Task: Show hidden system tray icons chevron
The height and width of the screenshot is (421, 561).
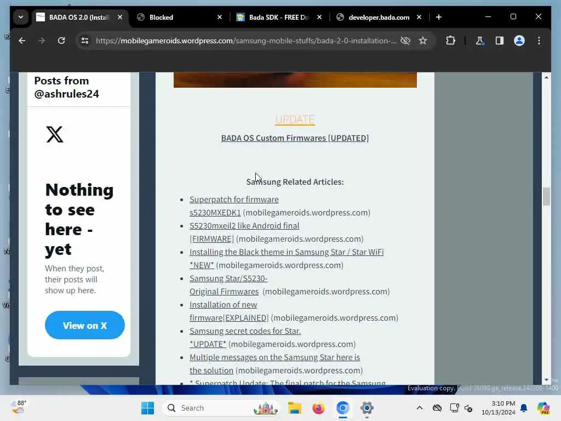Action: (420, 408)
